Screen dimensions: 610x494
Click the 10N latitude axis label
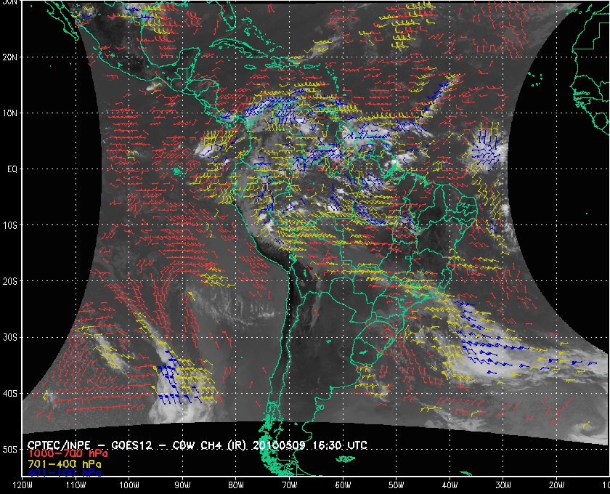point(10,113)
